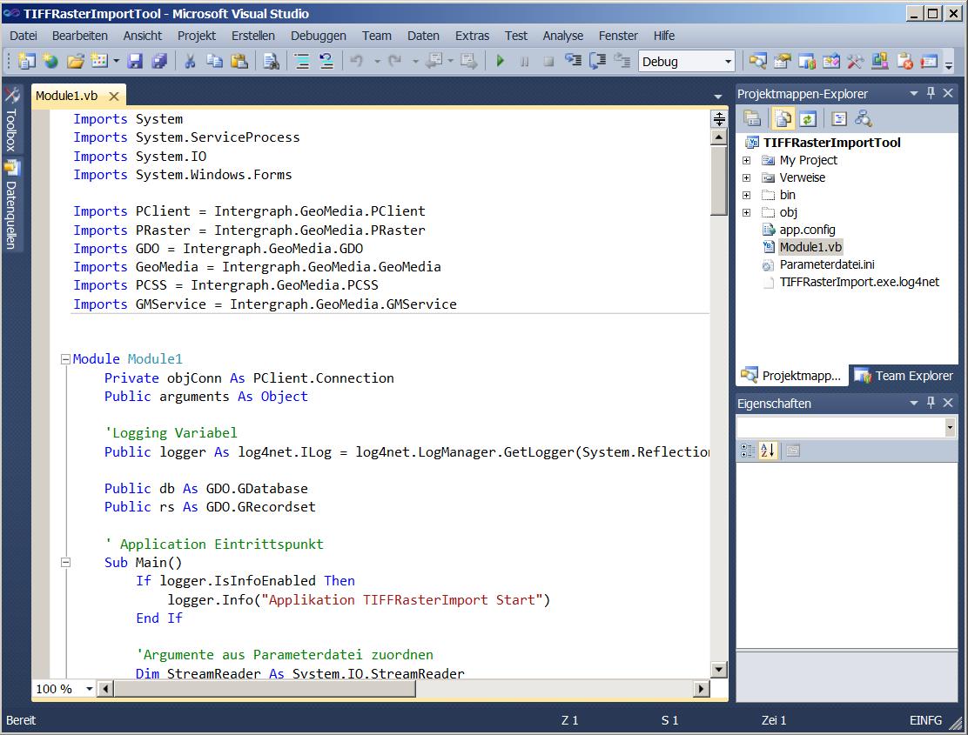Expand the obj folder node
This screenshot has width=968, height=735.
click(746, 212)
